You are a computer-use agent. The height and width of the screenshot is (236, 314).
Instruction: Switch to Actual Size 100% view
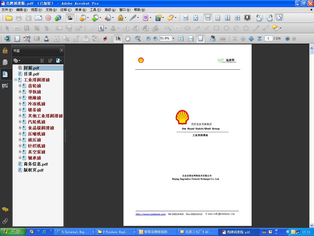point(181,38)
